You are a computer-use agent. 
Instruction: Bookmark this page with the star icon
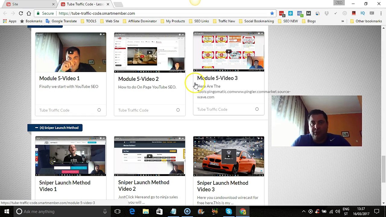coord(272,13)
